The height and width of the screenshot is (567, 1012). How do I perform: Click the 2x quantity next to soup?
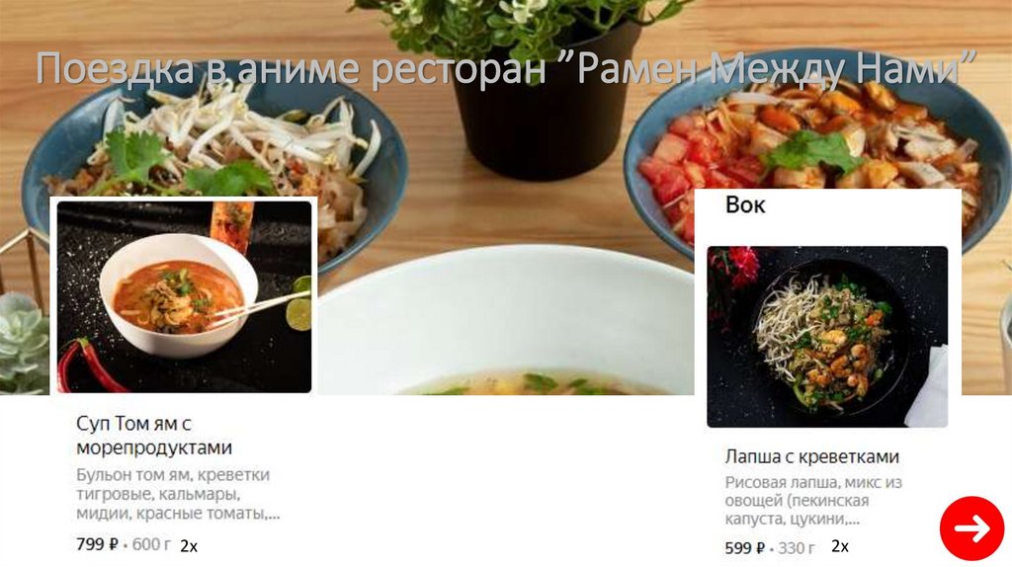[x=189, y=546]
